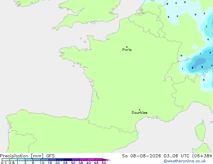Pick the 2–5 mm legend color box

29,160
